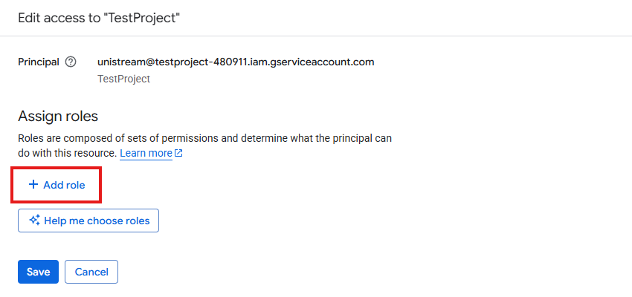Click the Assign roles heading
This screenshot has height=297, width=632.
pos(58,117)
